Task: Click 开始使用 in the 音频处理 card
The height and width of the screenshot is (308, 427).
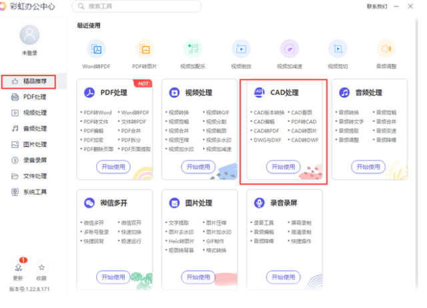Action: (368, 167)
